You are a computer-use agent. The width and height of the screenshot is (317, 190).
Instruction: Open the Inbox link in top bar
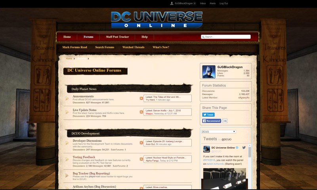pos(203,4)
